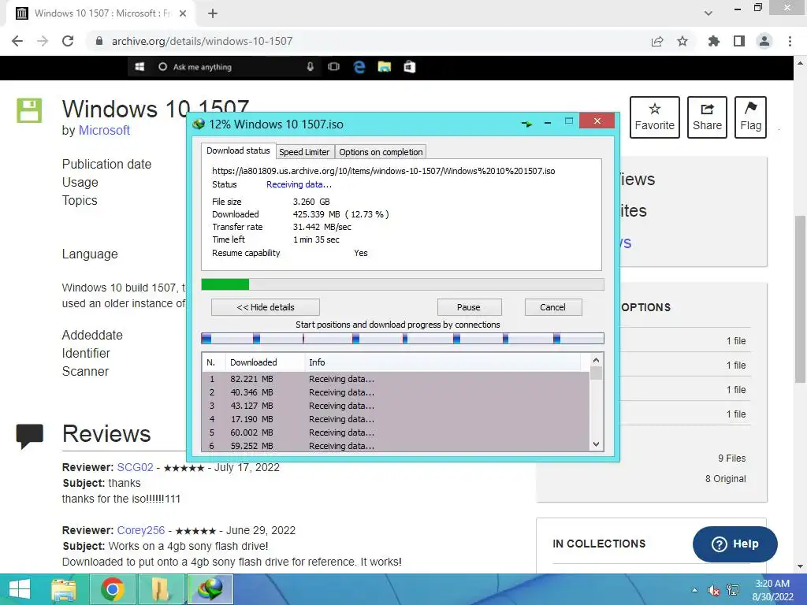The image size is (807, 605).
Task: Click the Downloaded column header in connections list
Action: [x=265, y=362]
